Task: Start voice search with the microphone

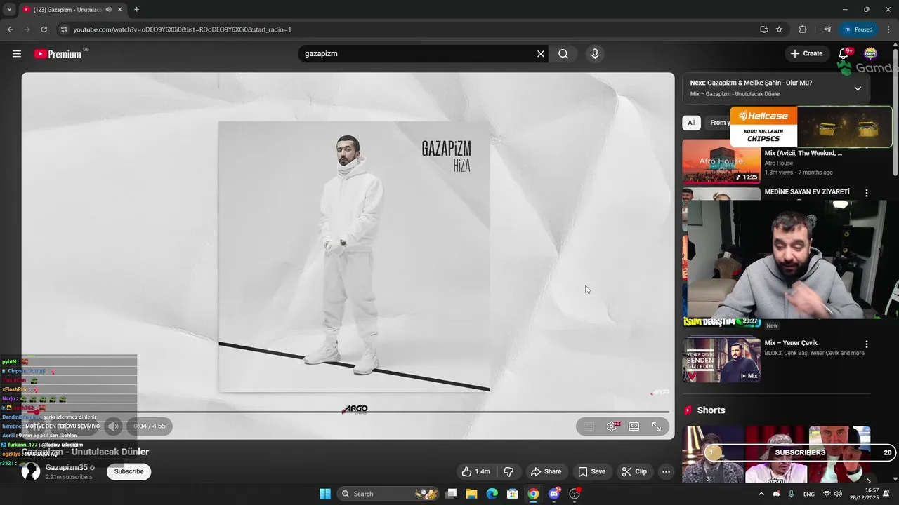Action: (x=595, y=54)
